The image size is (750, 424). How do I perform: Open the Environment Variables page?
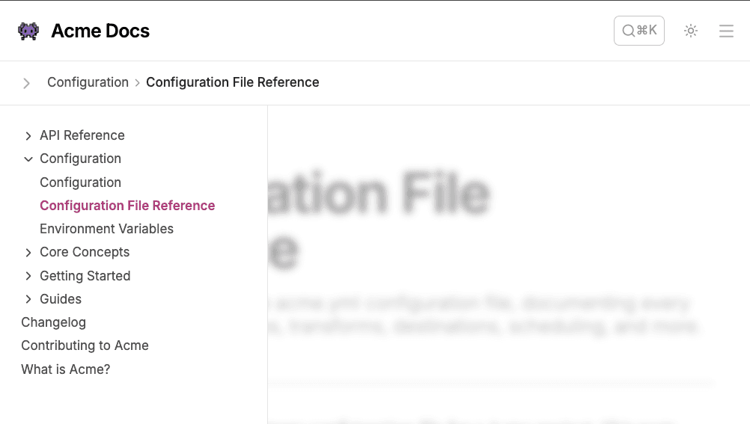pyautogui.click(x=106, y=229)
